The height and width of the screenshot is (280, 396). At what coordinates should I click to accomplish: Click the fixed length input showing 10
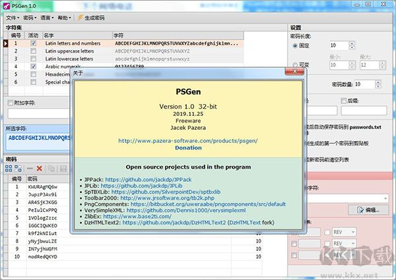point(339,45)
